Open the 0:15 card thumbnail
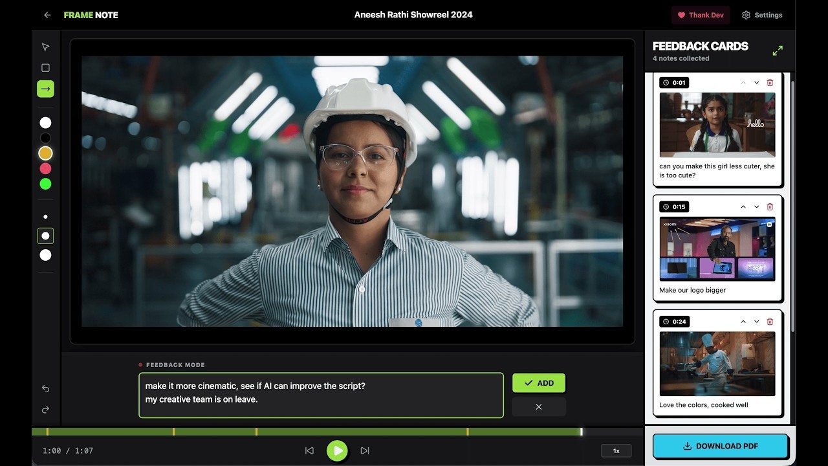 point(717,249)
